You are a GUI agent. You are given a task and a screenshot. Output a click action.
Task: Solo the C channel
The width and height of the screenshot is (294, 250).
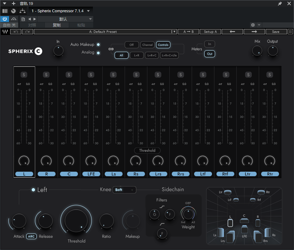tap(69, 75)
